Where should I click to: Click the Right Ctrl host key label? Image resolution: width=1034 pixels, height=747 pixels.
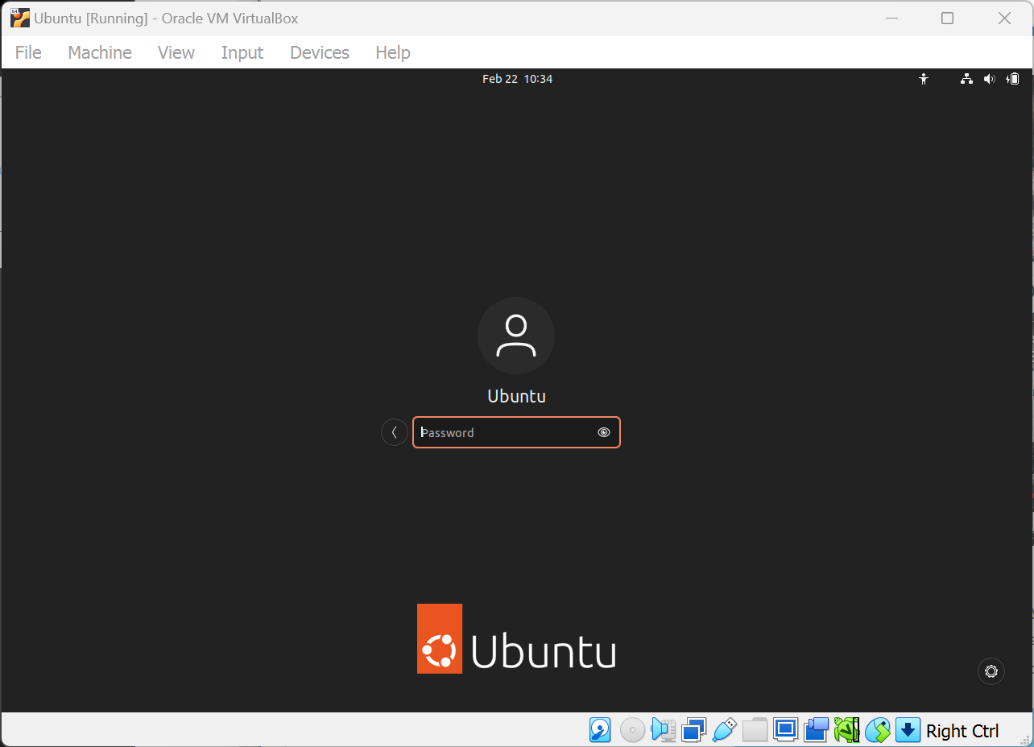coord(962,731)
